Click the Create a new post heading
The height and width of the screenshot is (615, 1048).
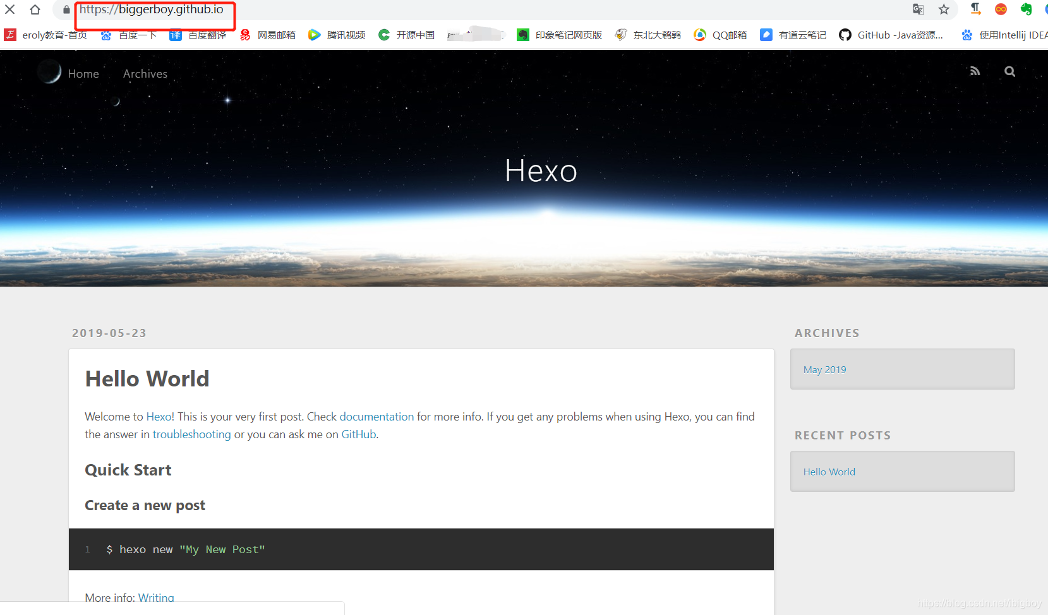(145, 505)
